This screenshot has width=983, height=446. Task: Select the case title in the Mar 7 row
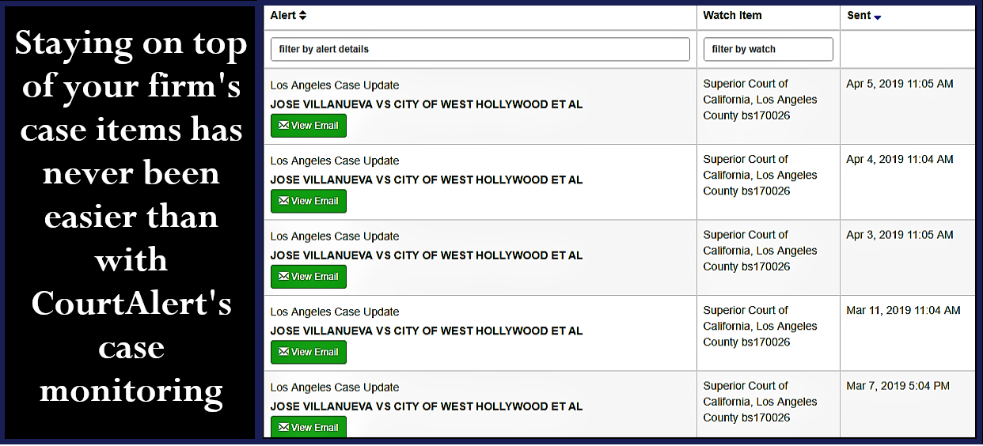pyautogui.click(x=427, y=406)
